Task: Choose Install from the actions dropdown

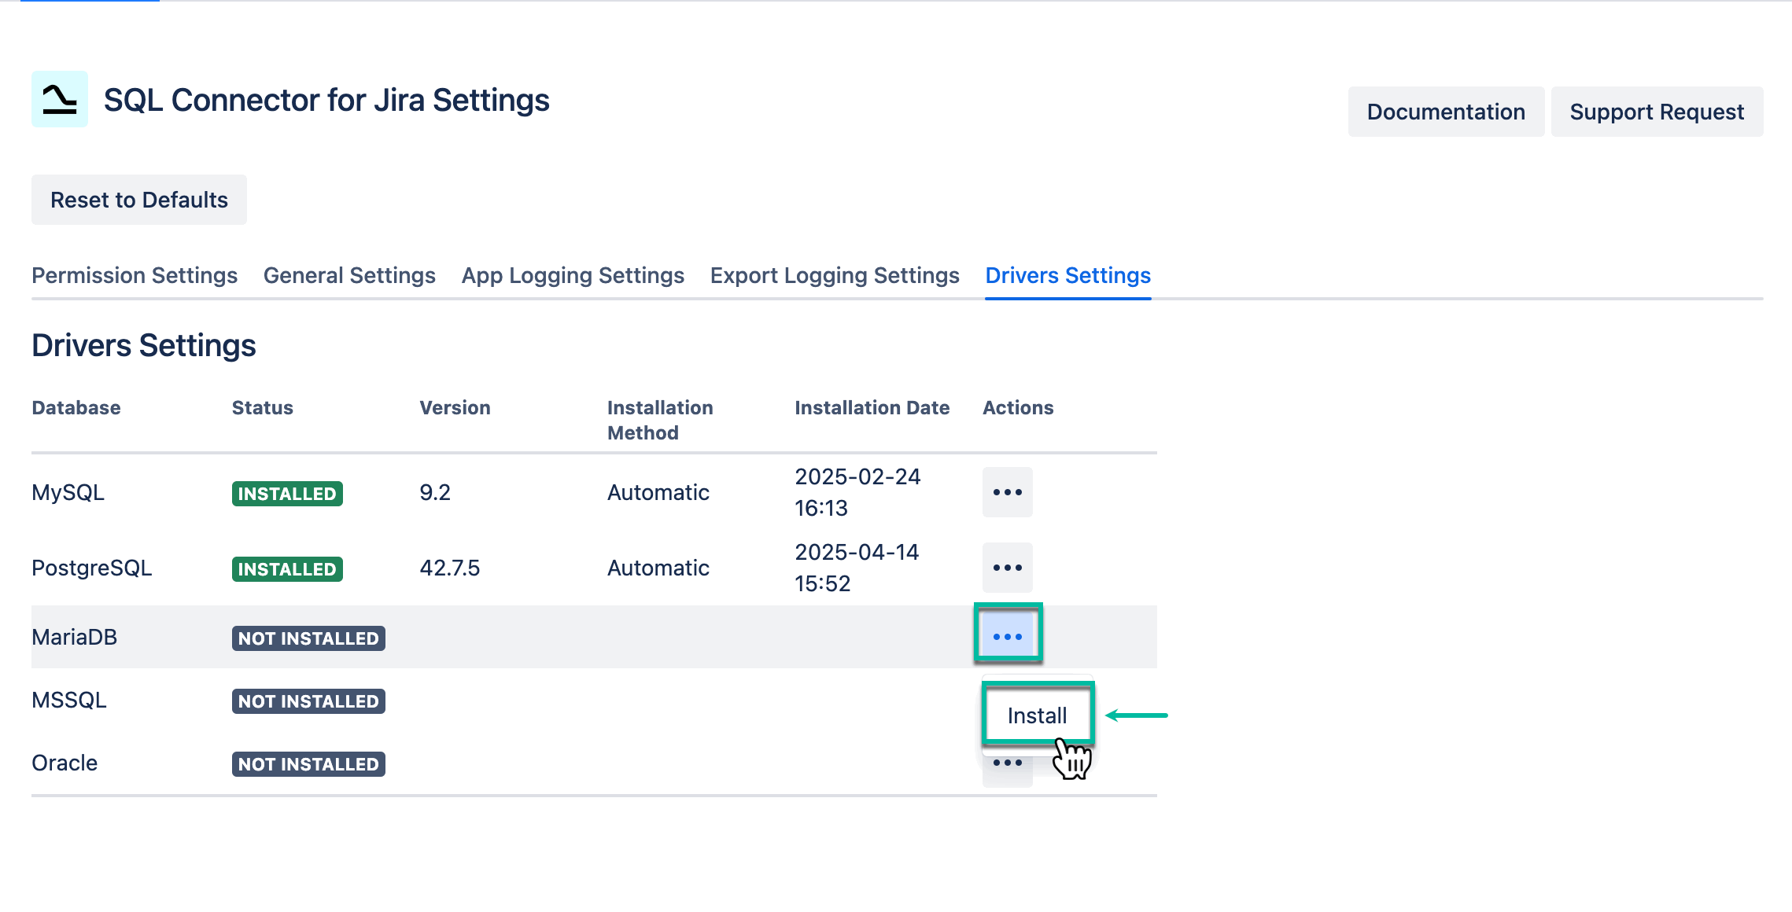Action: pyautogui.click(x=1037, y=715)
